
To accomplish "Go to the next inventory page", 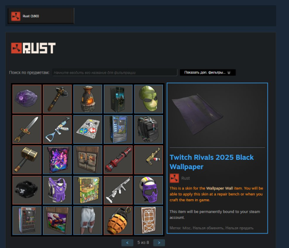I will 159,243.
